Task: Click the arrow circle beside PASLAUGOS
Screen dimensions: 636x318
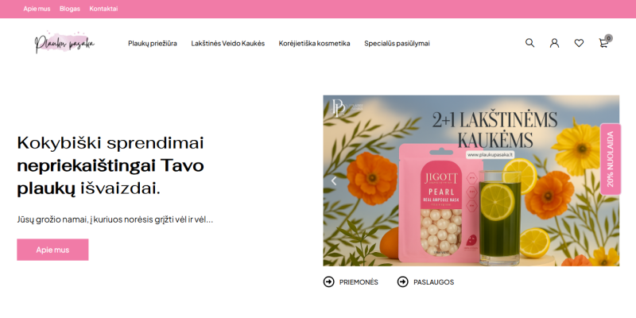Action: pyautogui.click(x=403, y=282)
